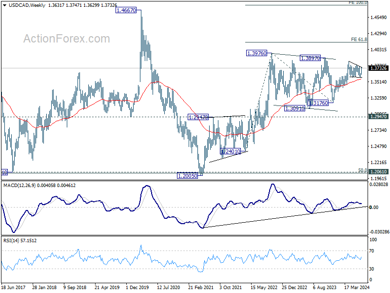390x293 pixels.
Task: Click the 28 Jan 2018 date label
Action: click(44, 288)
